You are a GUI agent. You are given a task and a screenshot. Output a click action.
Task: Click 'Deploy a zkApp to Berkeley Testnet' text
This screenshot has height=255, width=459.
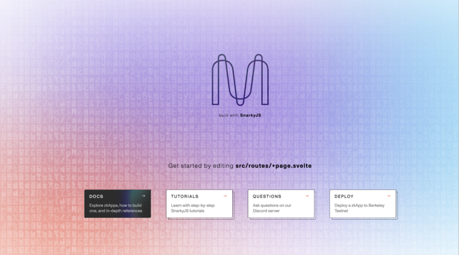coord(359,208)
